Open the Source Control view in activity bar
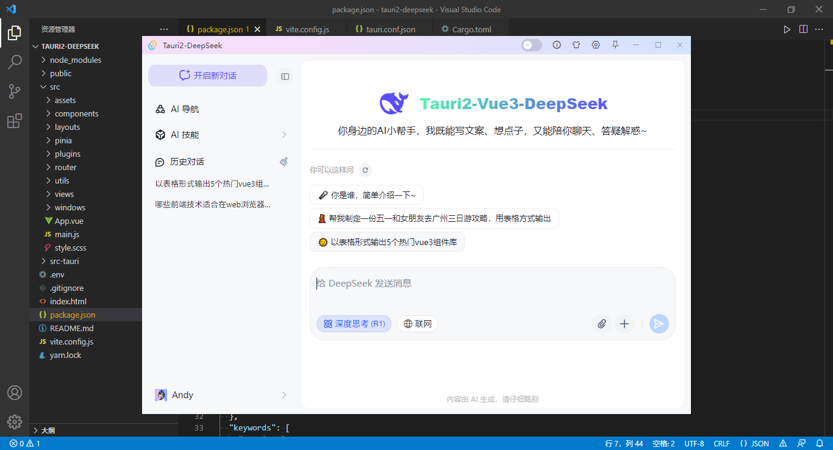833x450 pixels. pos(15,91)
